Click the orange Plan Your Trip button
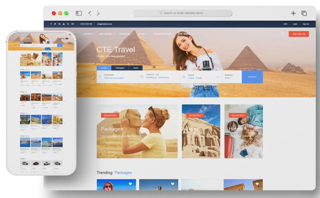The width and height of the screenshot is (320, 198). [298, 34]
